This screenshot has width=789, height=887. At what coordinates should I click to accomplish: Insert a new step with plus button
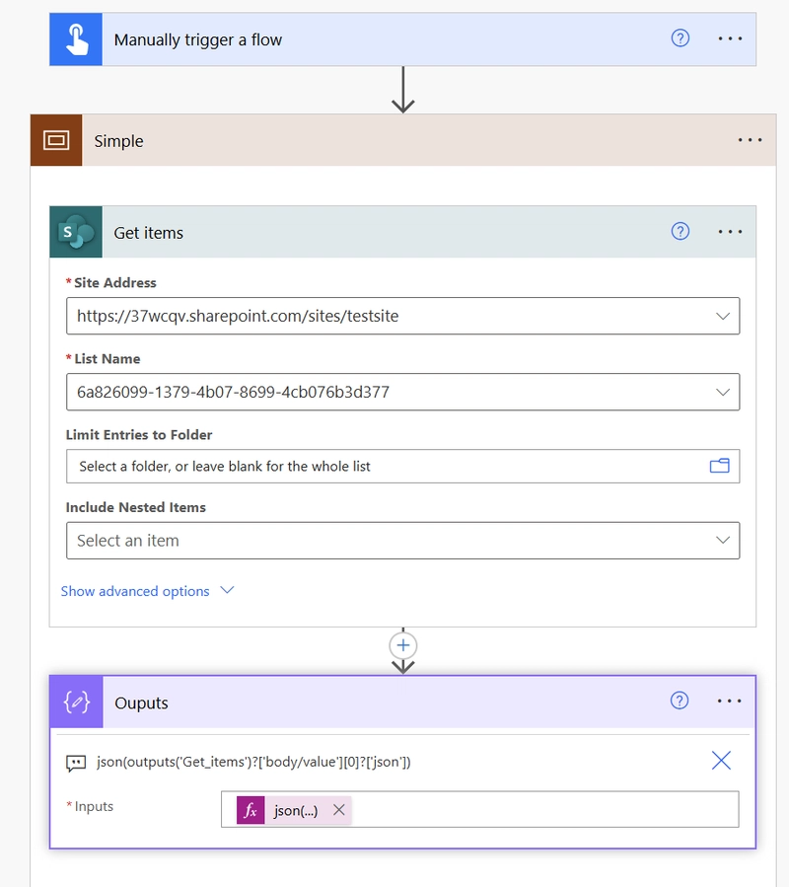tap(402, 645)
